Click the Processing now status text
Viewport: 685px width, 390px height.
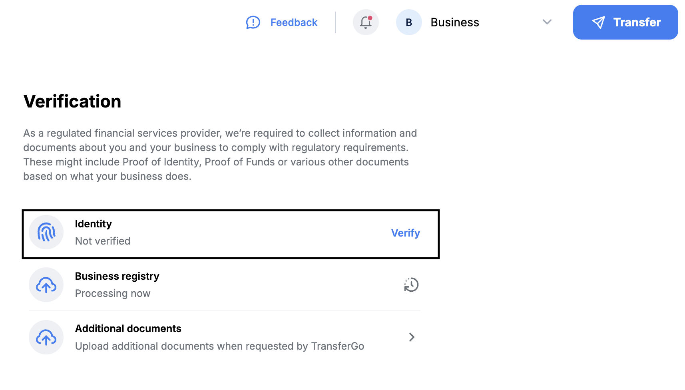[x=113, y=293]
